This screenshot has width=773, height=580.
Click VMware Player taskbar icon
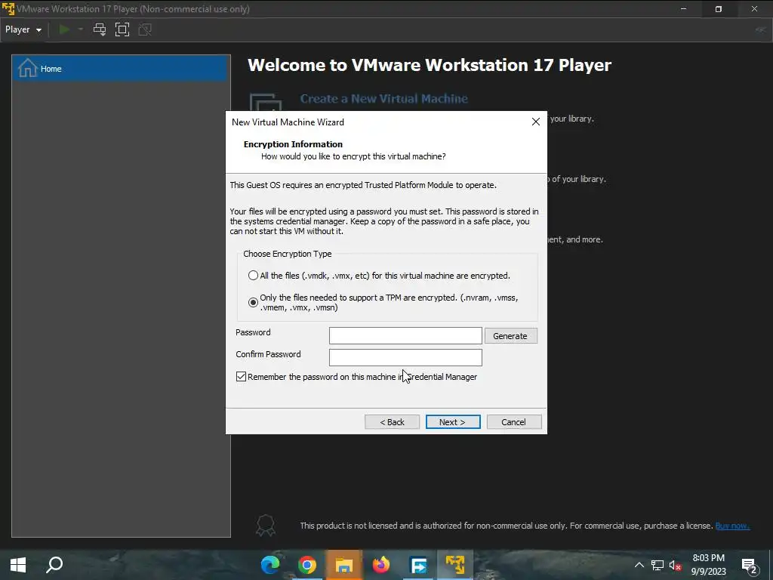click(454, 565)
